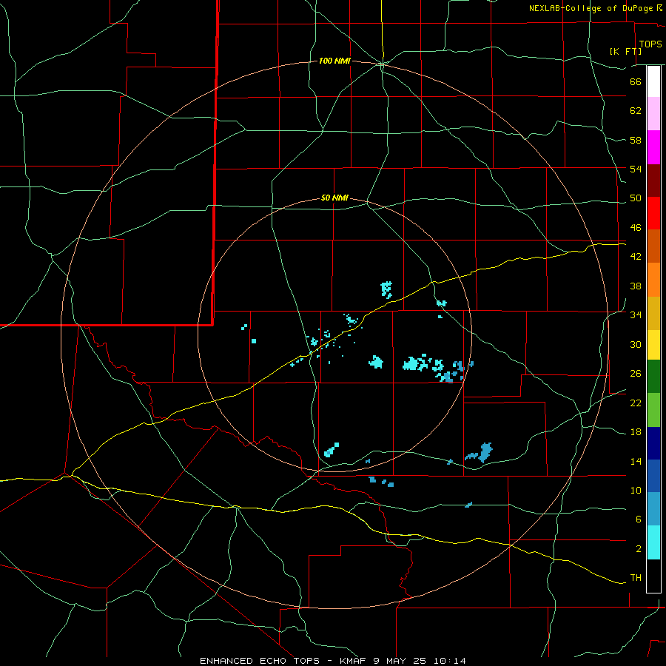Click the legend value '10'
The height and width of the screenshot is (666, 666).
pos(636,490)
